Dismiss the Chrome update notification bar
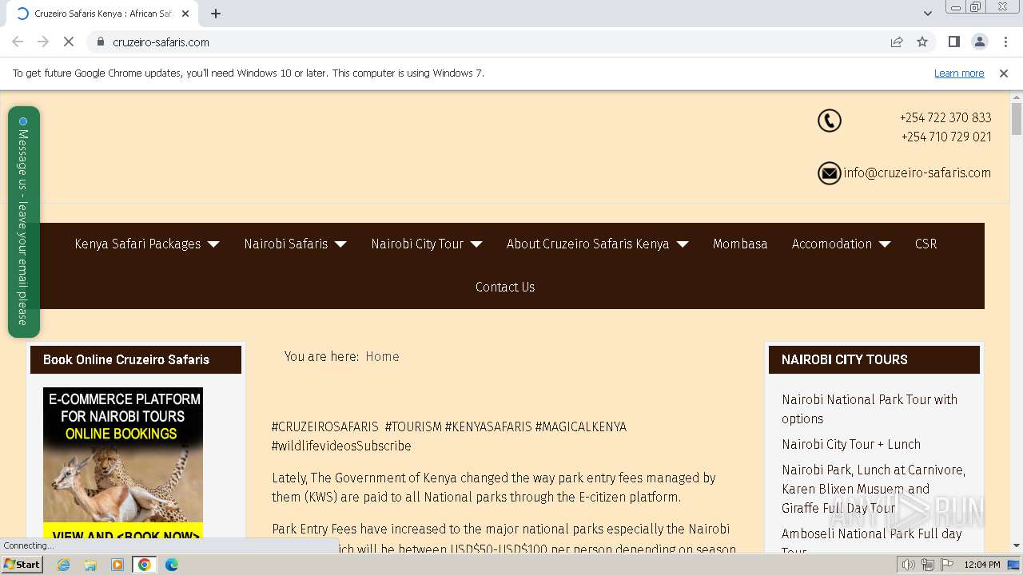The height and width of the screenshot is (575, 1023). (x=1004, y=73)
